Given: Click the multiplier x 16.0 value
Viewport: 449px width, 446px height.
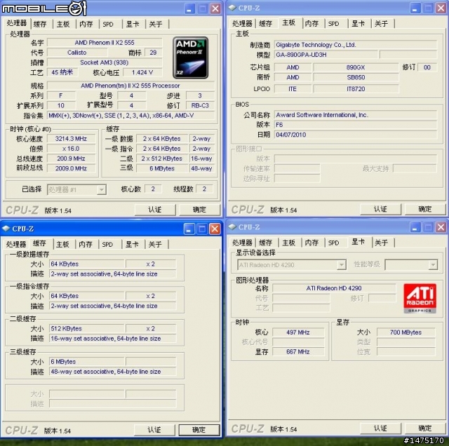Looking at the screenshot, I should click(71, 149).
